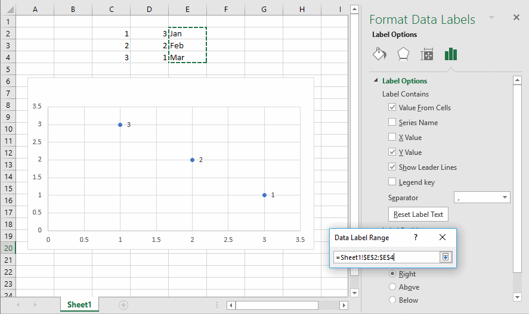This screenshot has height=314, width=529.
Task: Select the Below label position
Action: click(x=392, y=300)
